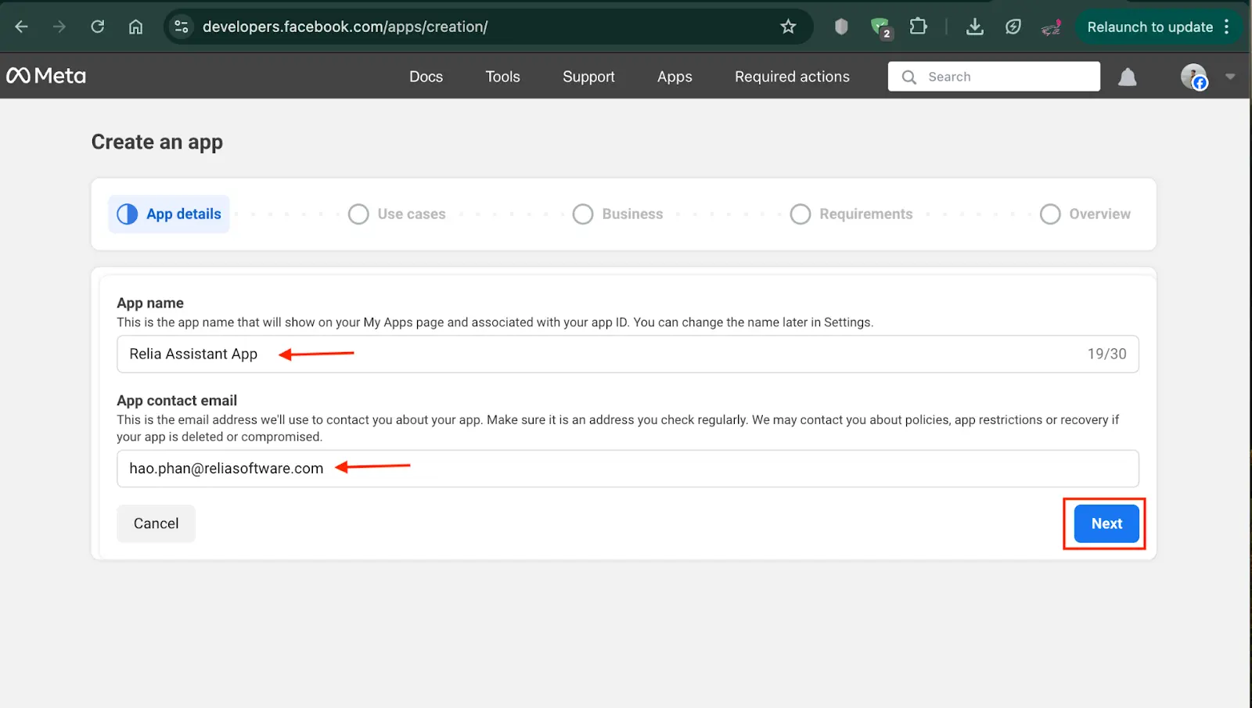Open browser downloads icon
This screenshot has width=1252, height=708.
tap(974, 27)
